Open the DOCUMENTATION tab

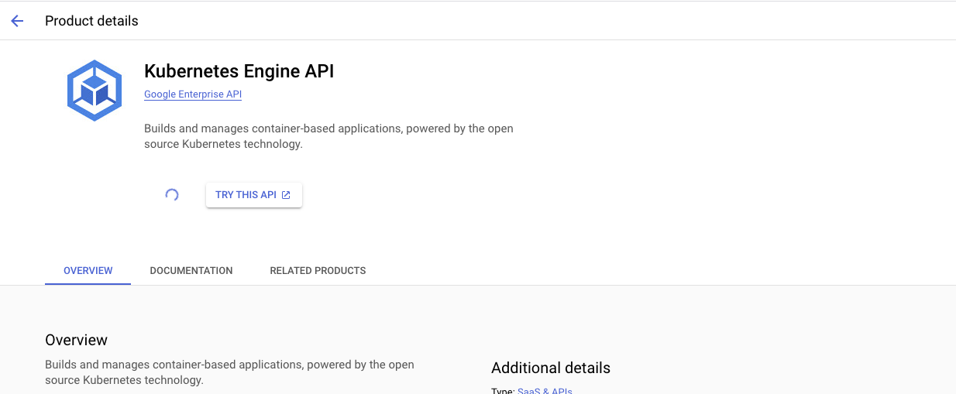click(191, 271)
